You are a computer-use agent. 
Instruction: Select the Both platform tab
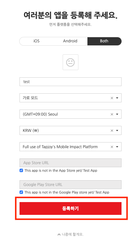104,41
